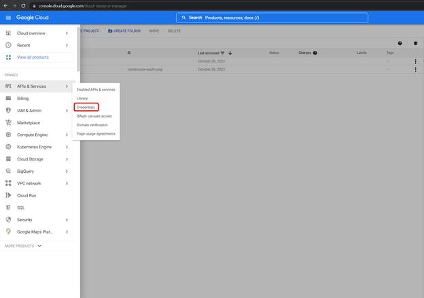The width and height of the screenshot is (424, 298).
Task: Click the Cloud Run icon
Action: point(8,195)
